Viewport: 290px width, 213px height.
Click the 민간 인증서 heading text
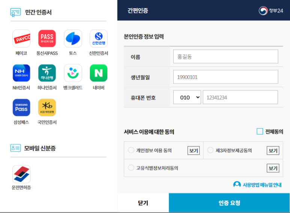[38, 12]
